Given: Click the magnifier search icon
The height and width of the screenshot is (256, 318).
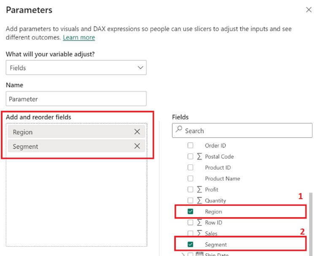Looking at the screenshot, I should (179, 129).
